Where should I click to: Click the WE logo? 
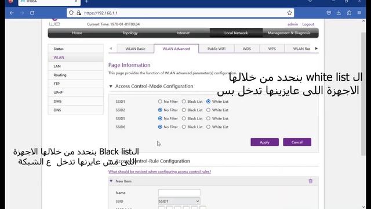coord(54,23)
